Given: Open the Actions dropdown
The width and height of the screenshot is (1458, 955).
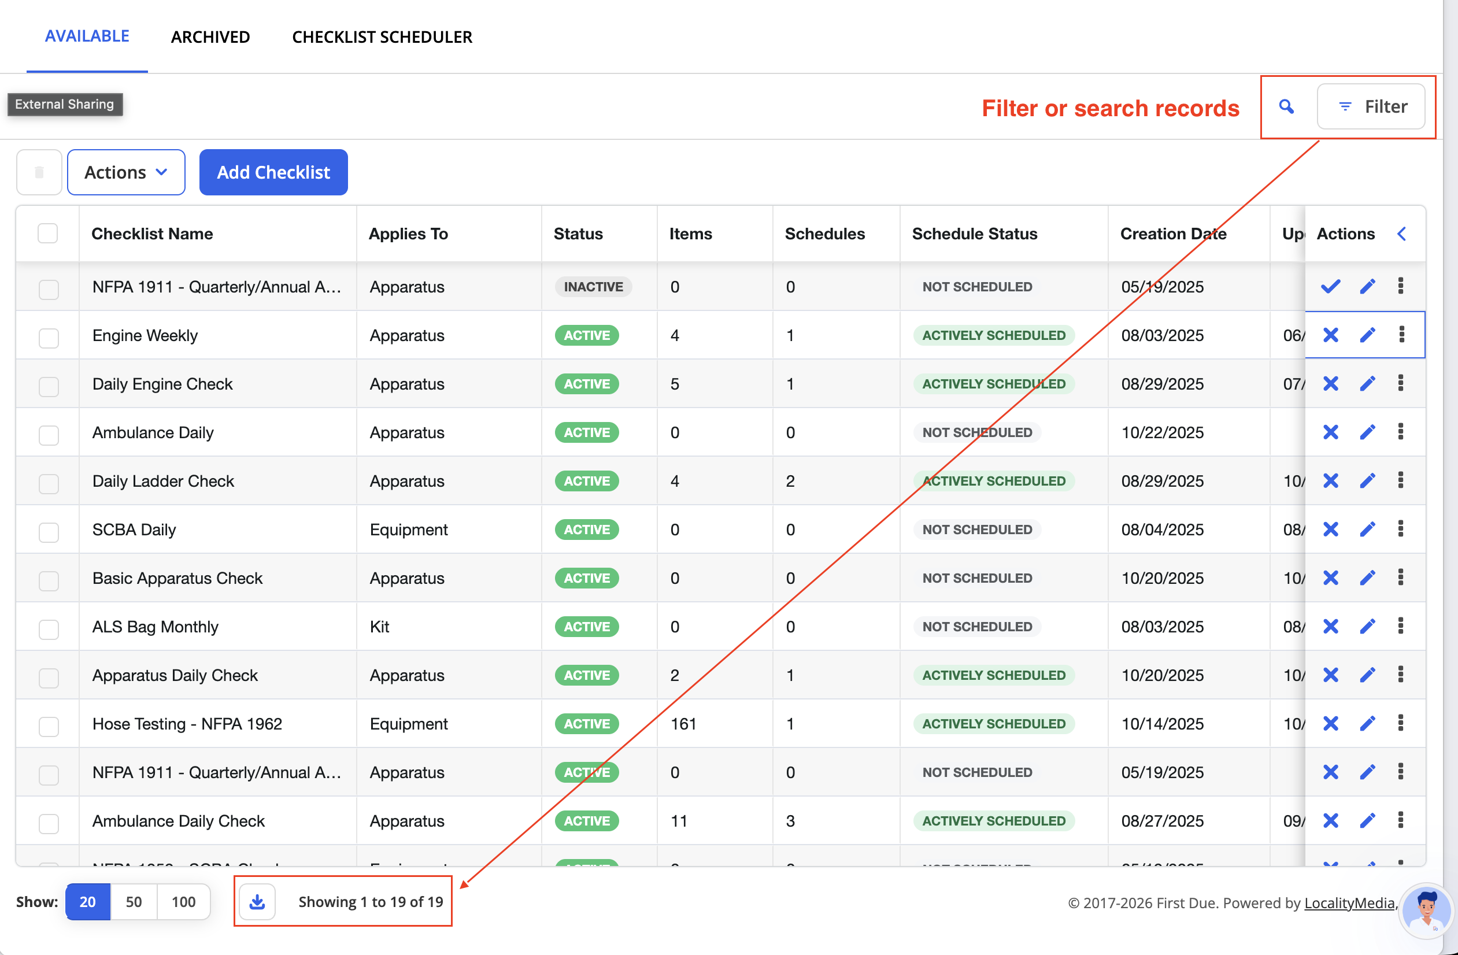Looking at the screenshot, I should 126,172.
